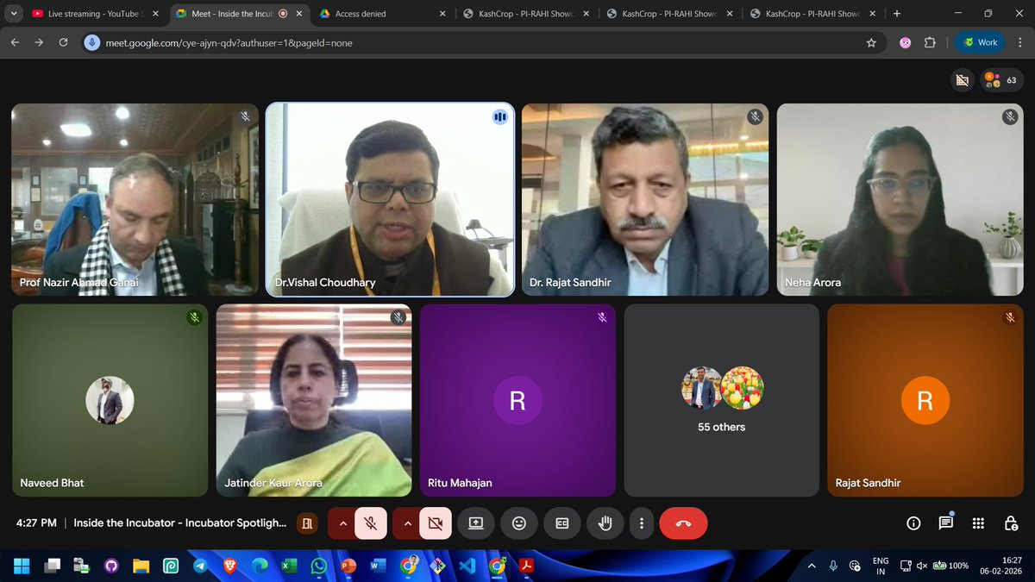Send an emoji reaction

[518, 523]
